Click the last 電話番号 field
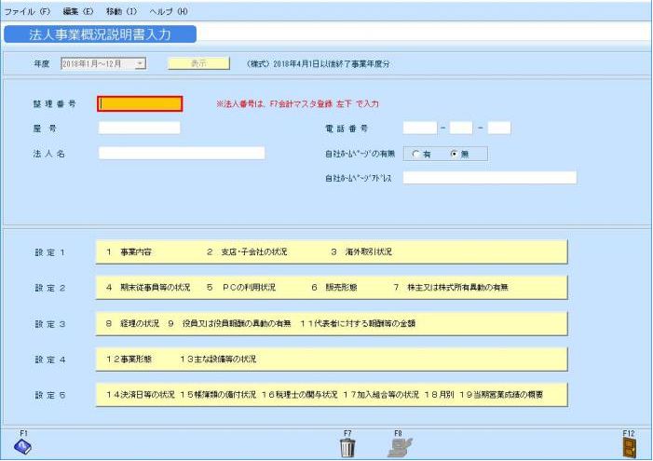The height and width of the screenshot is (461, 653). [499, 128]
